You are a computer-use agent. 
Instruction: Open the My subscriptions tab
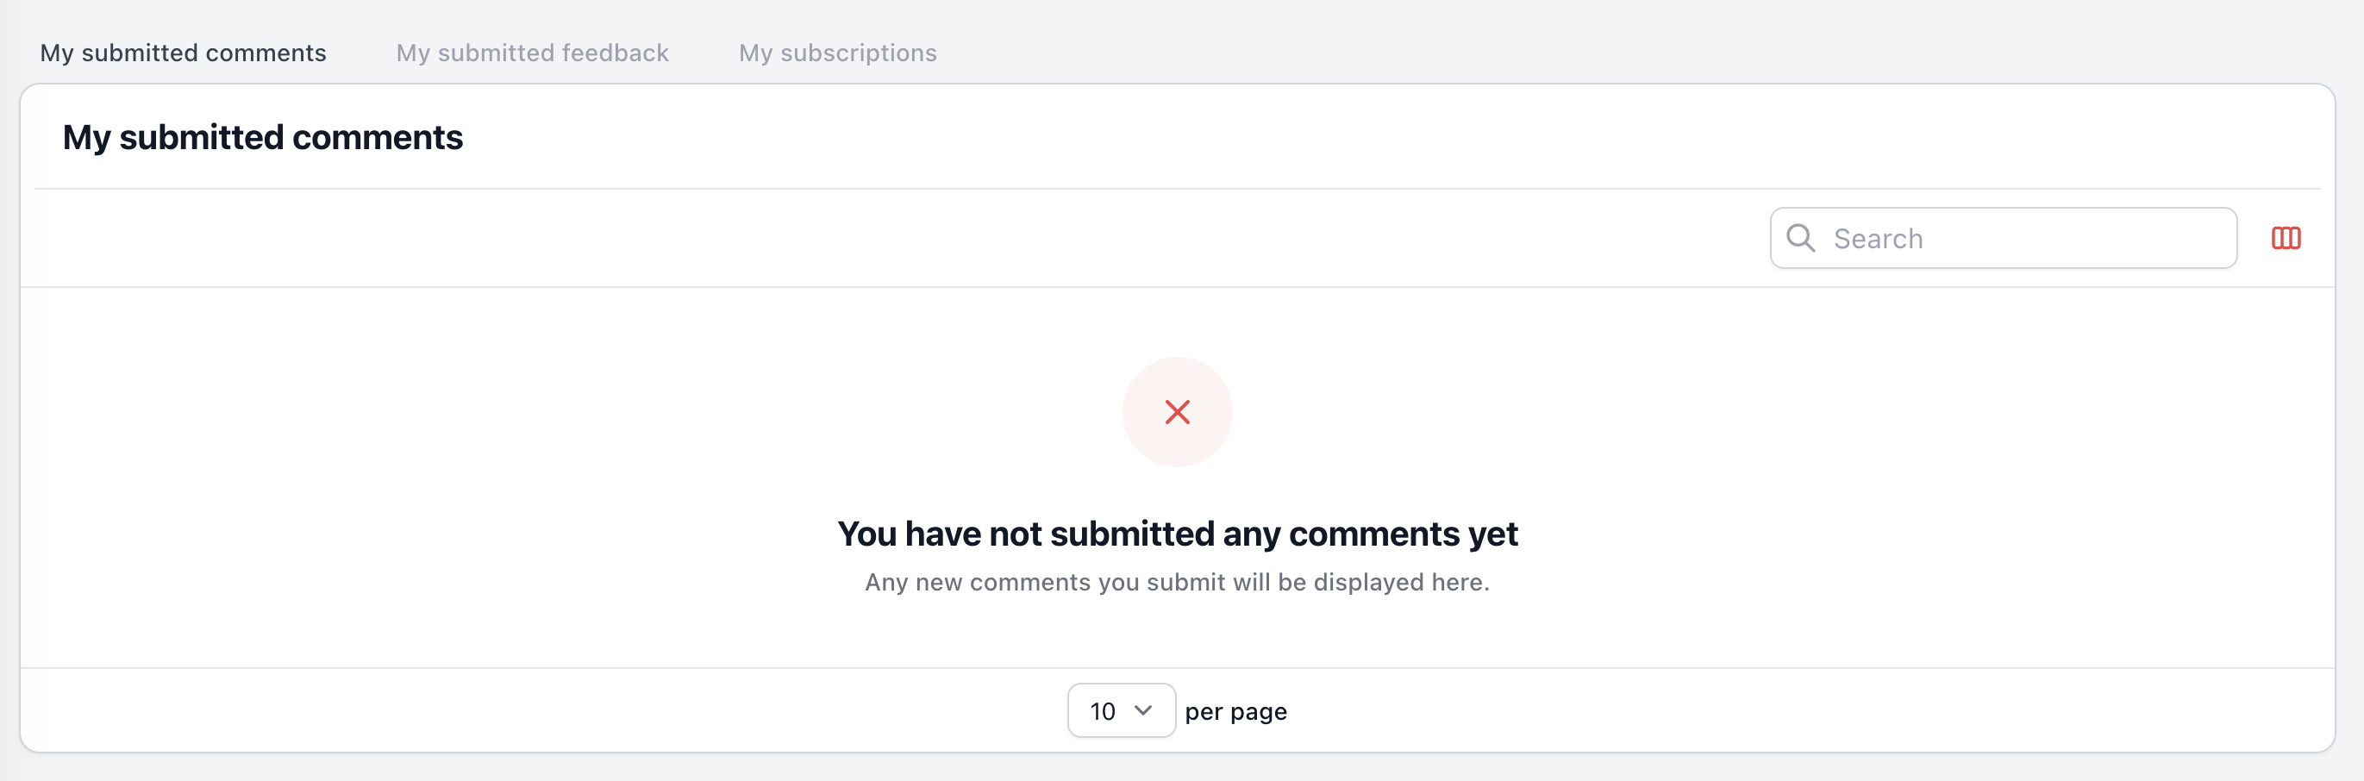pos(838,53)
